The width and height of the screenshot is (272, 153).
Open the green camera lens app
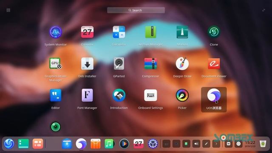point(56,127)
